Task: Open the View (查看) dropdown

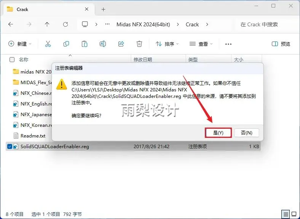Action: [201, 44]
